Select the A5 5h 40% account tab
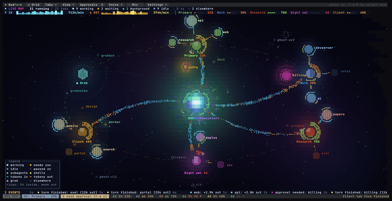392x201 pixels. (x=217, y=196)
